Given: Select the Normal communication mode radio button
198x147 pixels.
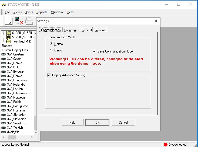Looking at the screenshot, I should [x=51, y=44].
